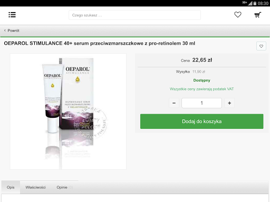Add product to favorites with heart button
The width and height of the screenshot is (270, 202).
tap(261, 46)
